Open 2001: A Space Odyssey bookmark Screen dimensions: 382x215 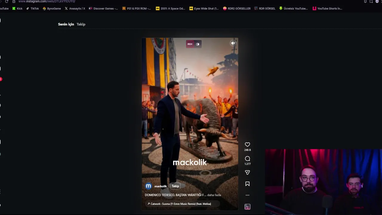pos(170,8)
